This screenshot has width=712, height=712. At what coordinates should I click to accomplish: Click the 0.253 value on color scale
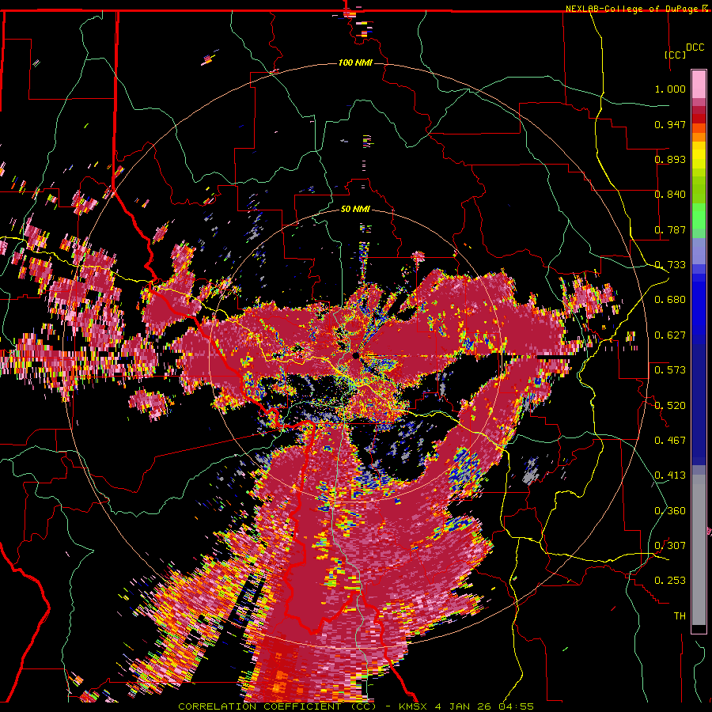pyautogui.click(x=670, y=581)
